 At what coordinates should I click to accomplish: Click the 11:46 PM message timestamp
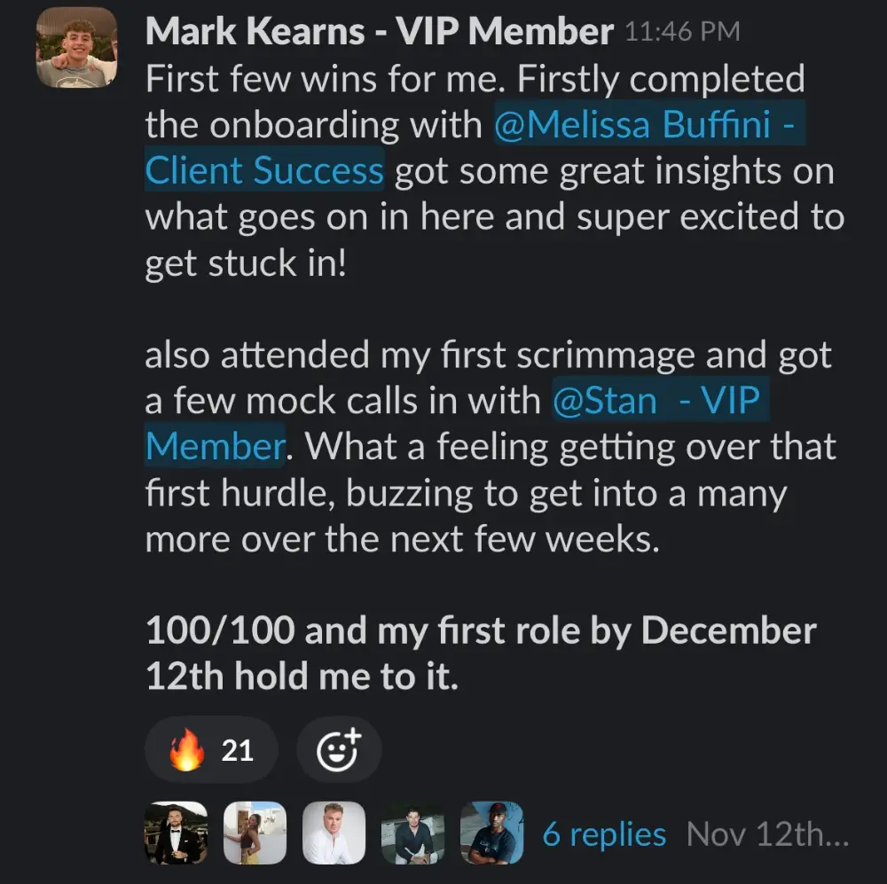[681, 33]
